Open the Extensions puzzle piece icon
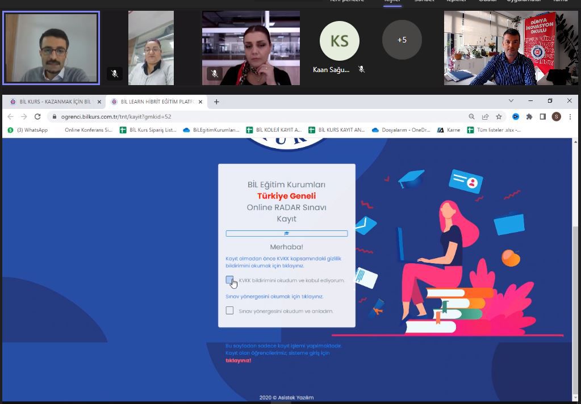Screen dimensions: 581x404 [529, 117]
